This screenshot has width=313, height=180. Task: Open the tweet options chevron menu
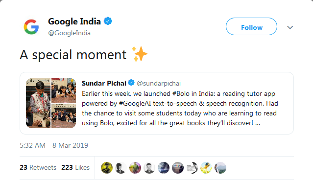290,27
